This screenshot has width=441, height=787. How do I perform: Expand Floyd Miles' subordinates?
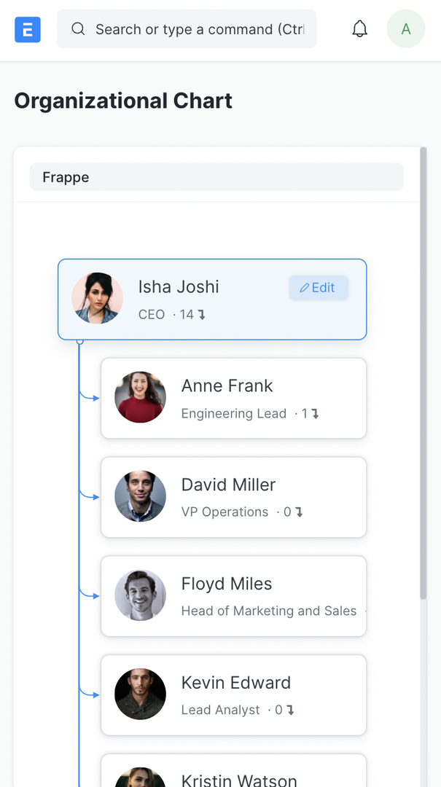pyautogui.click(x=363, y=611)
